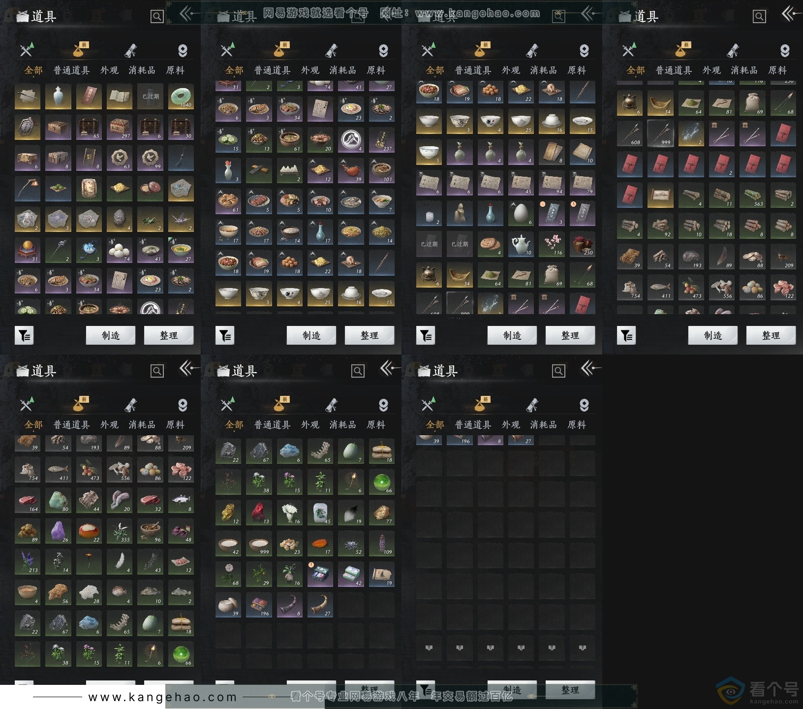The width and height of the screenshot is (803, 709).
Task: Select the green bamboo bundle with count 563
Action: (752, 195)
